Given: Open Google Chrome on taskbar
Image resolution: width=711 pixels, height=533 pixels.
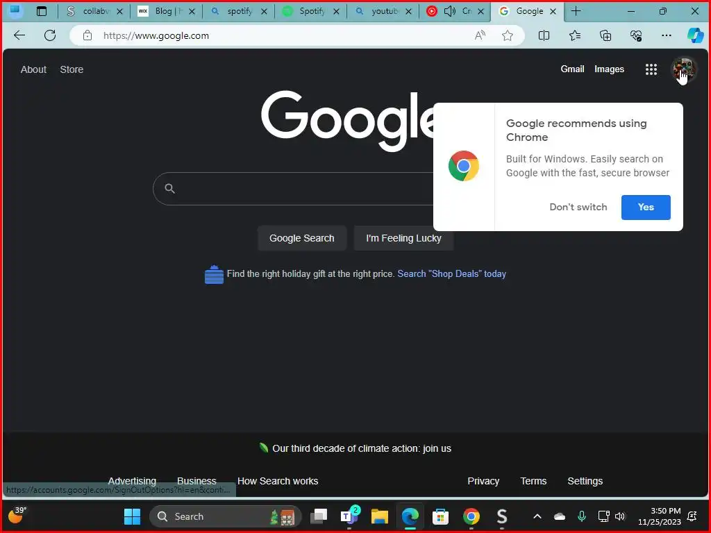Looking at the screenshot, I should [471, 516].
